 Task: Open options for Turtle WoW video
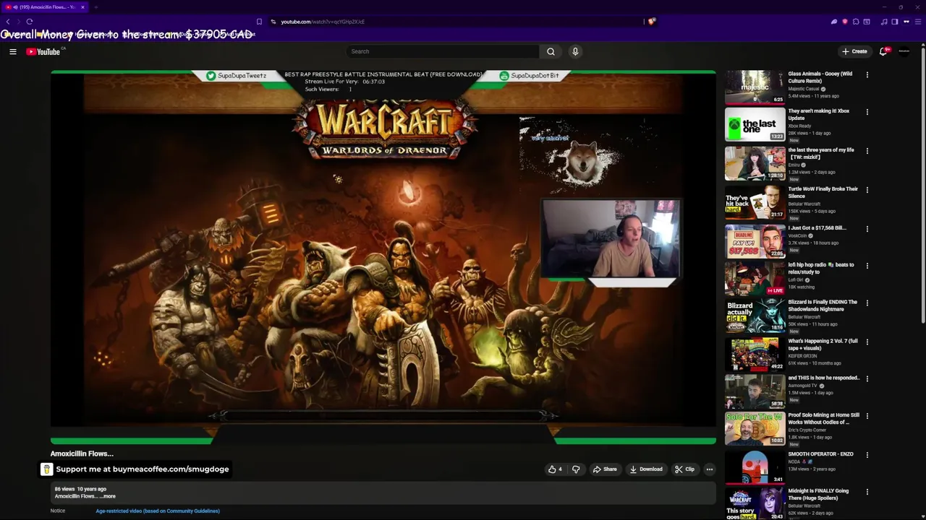point(867,190)
